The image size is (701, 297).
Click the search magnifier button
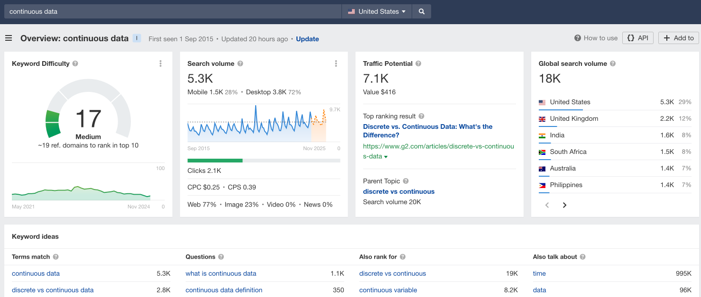pyautogui.click(x=422, y=11)
